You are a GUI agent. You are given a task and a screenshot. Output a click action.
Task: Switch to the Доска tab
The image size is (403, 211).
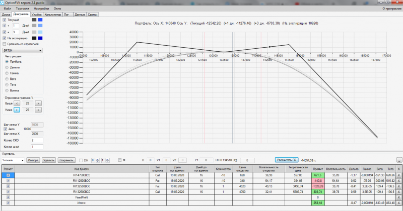[x=6, y=15]
